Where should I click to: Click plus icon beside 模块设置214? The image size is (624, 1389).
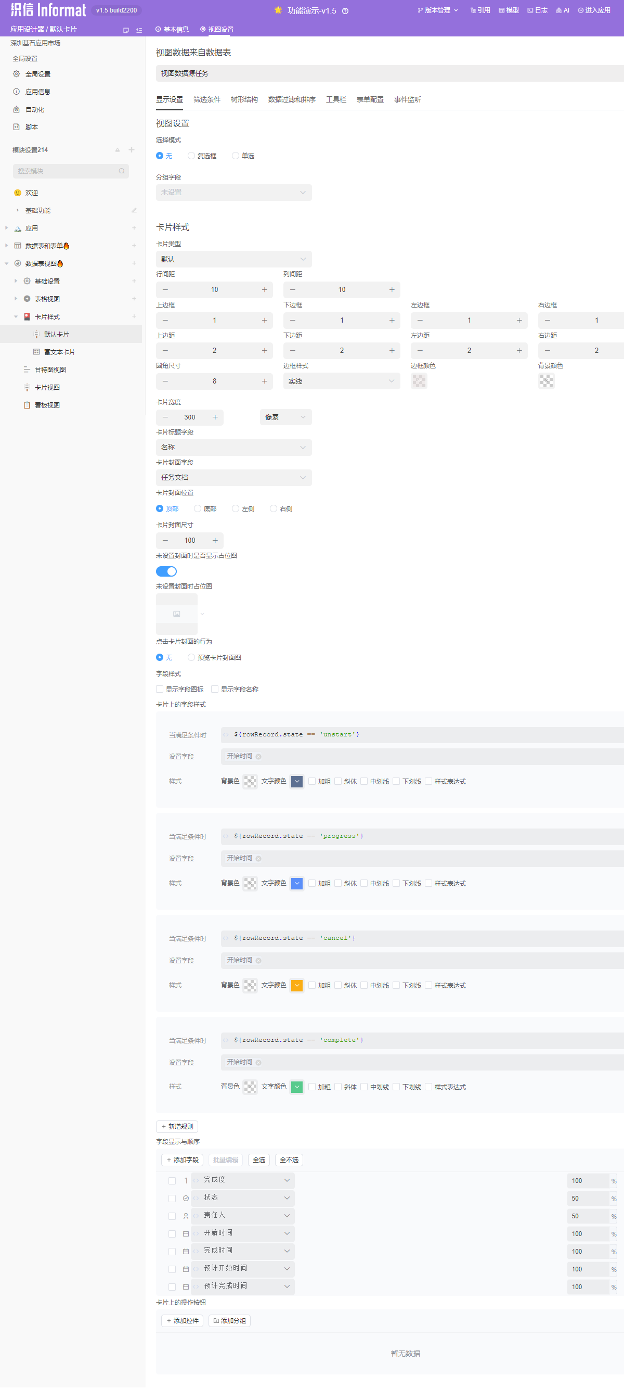click(132, 150)
